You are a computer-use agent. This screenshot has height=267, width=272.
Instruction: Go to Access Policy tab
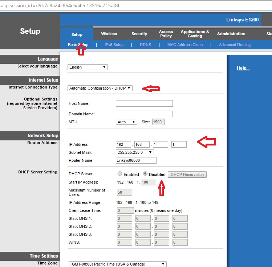[166, 34]
